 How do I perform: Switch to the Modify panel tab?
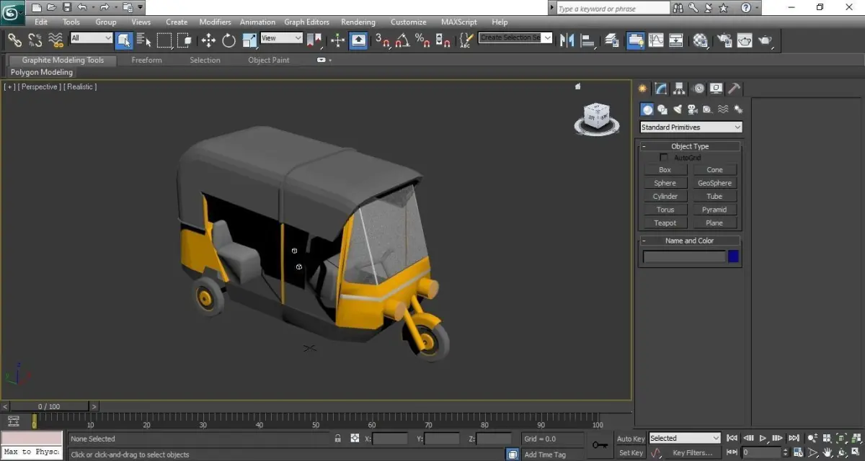click(x=661, y=89)
